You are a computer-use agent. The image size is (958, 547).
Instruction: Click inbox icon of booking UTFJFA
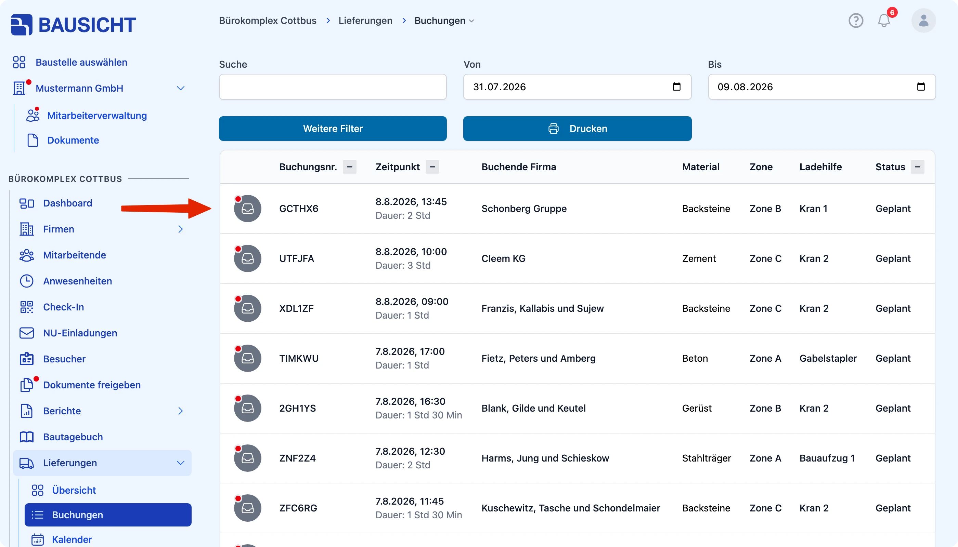pos(247,258)
